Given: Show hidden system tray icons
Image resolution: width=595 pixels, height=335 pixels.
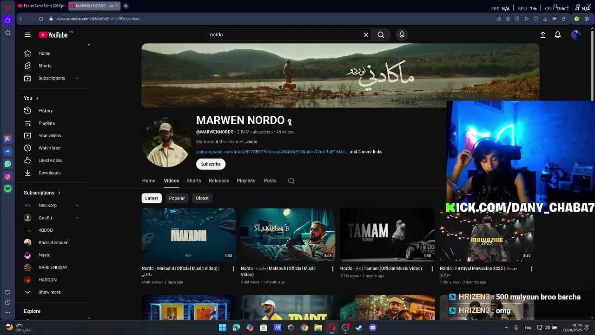Looking at the screenshot, I should (x=506, y=328).
